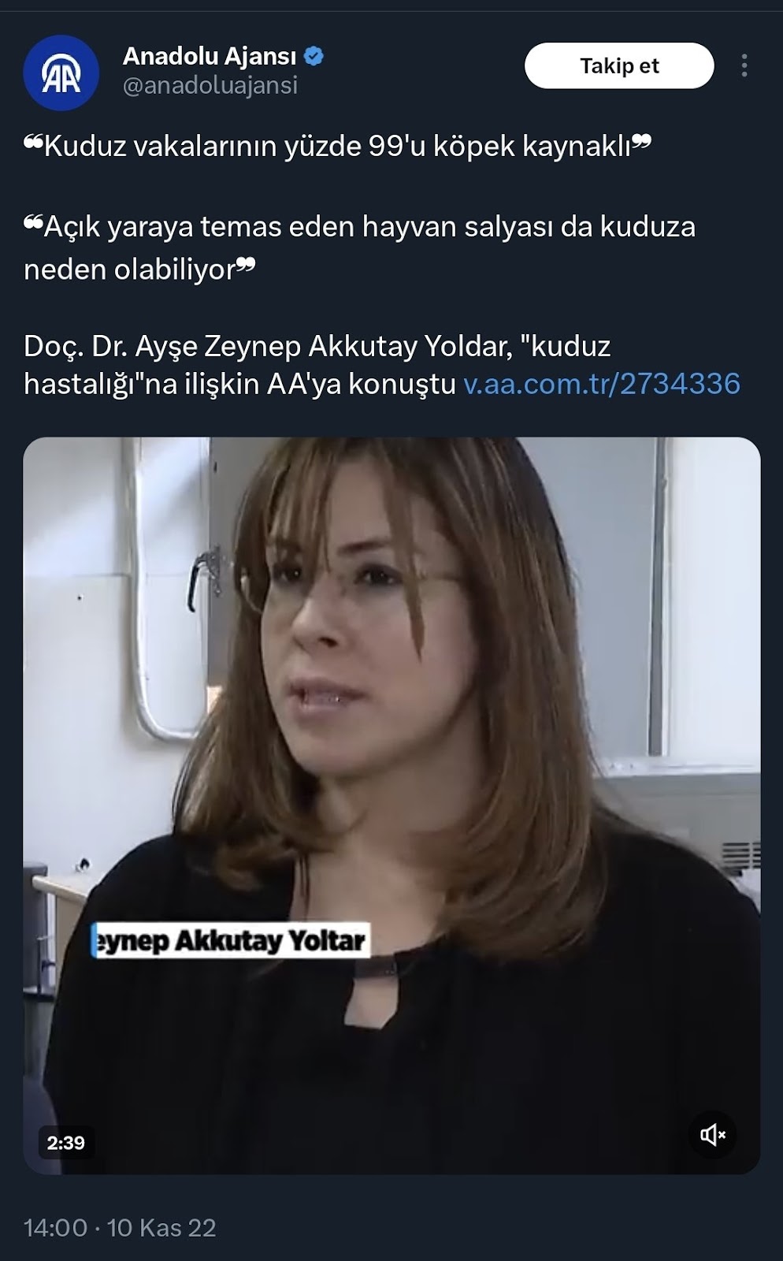Open the Anadolu Ajansı AA profile avatar
The height and width of the screenshot is (1261, 783).
pos(61,73)
